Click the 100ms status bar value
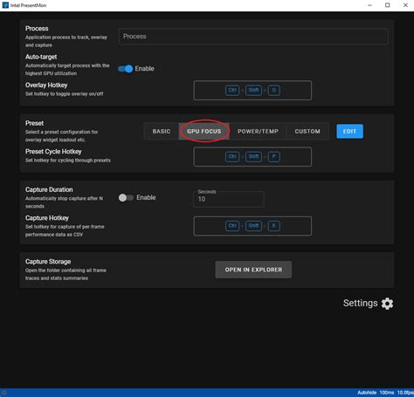This screenshot has height=397, width=414. pyautogui.click(x=387, y=393)
